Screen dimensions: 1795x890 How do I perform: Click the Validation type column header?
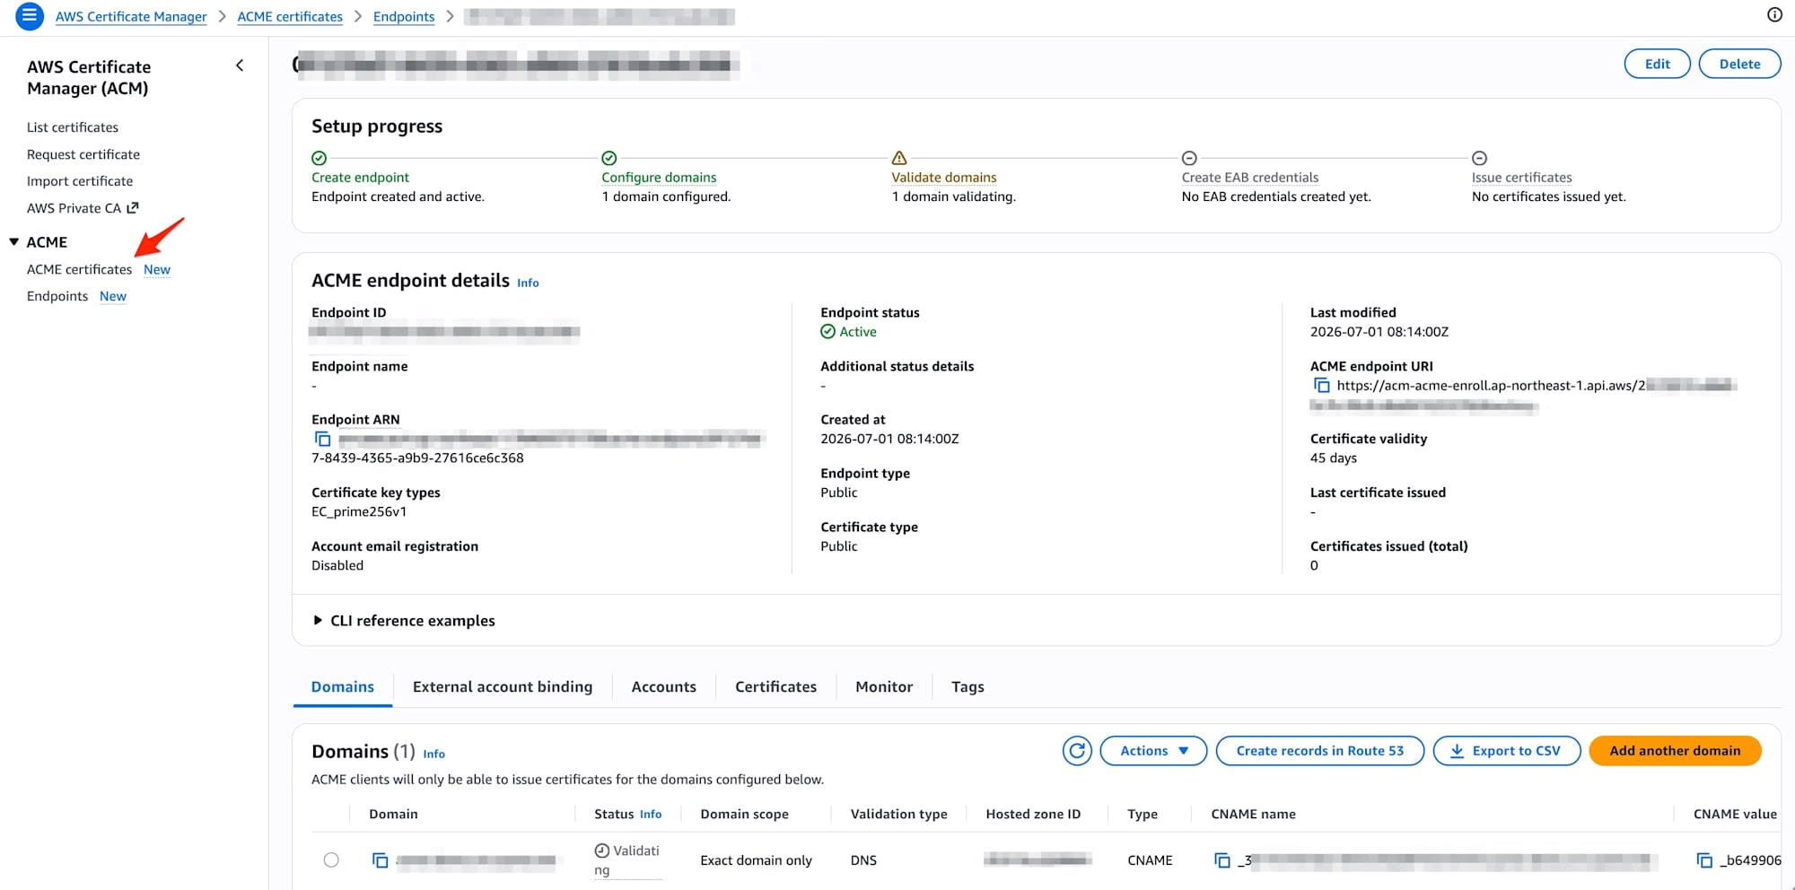[x=898, y=814]
